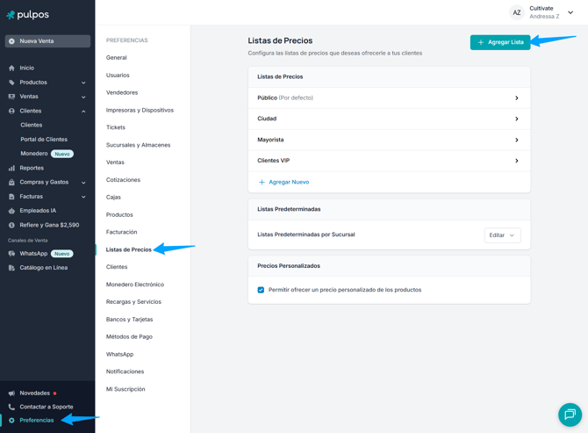588x433 pixels.
Task: Open the Editar dropdown for default lists
Action: tap(502, 235)
